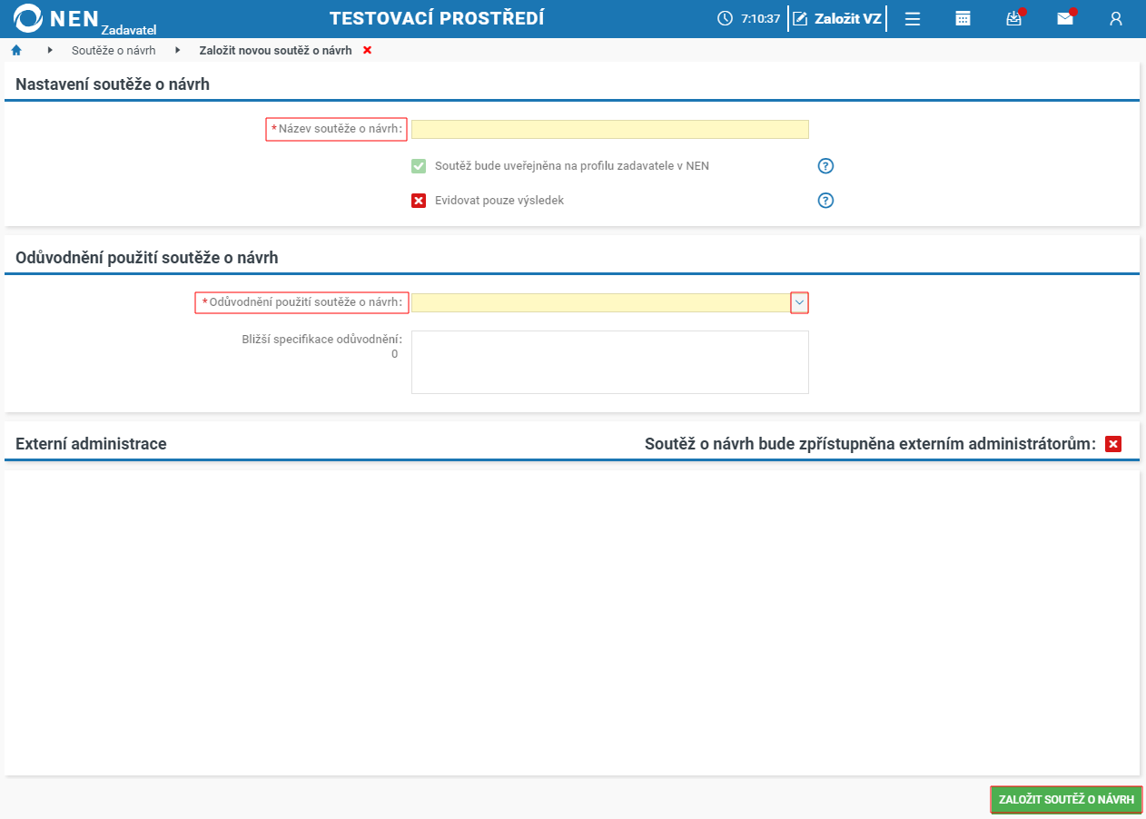
Task: Go to home via house breadcrumb icon
Action: pos(16,50)
